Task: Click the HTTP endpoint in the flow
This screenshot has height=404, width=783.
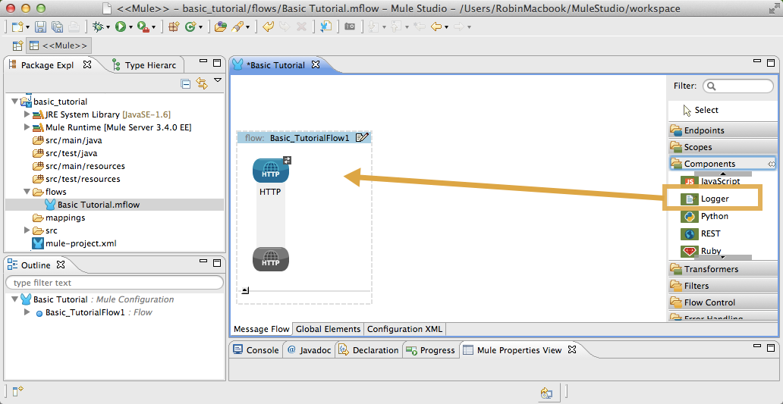Action: tap(270, 172)
